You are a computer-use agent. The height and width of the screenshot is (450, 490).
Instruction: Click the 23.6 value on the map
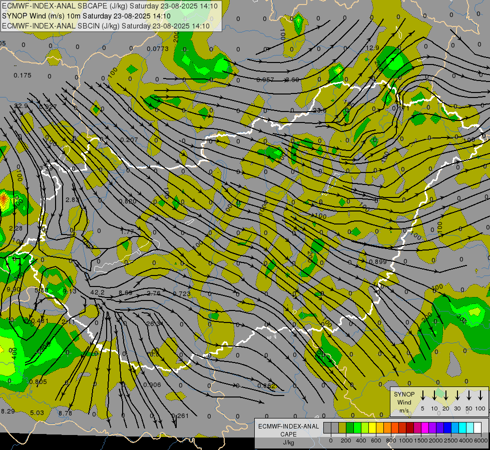click(319, 110)
